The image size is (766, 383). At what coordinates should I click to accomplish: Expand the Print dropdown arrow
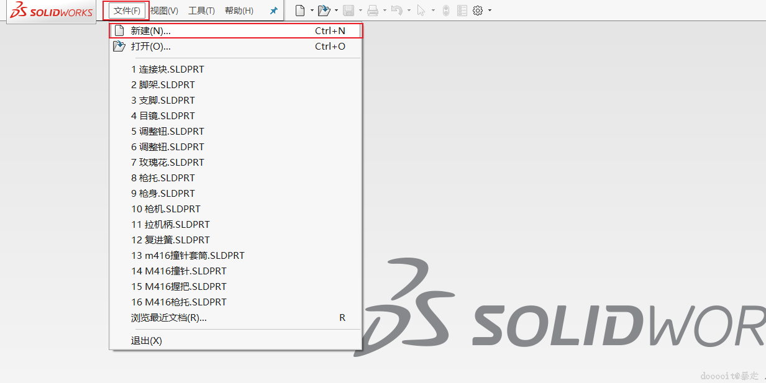385,11
